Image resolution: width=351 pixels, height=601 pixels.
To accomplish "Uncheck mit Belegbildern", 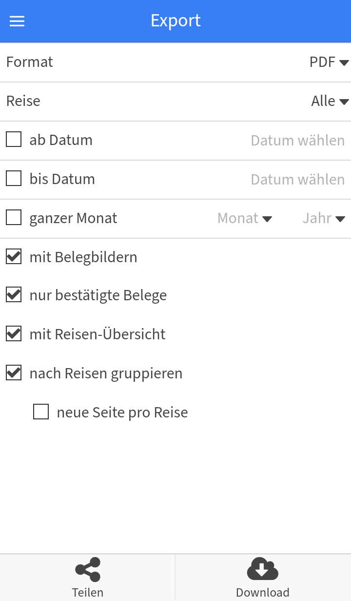I will (14, 257).
